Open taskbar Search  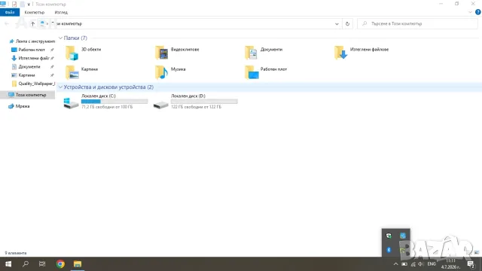[x=26, y=264]
